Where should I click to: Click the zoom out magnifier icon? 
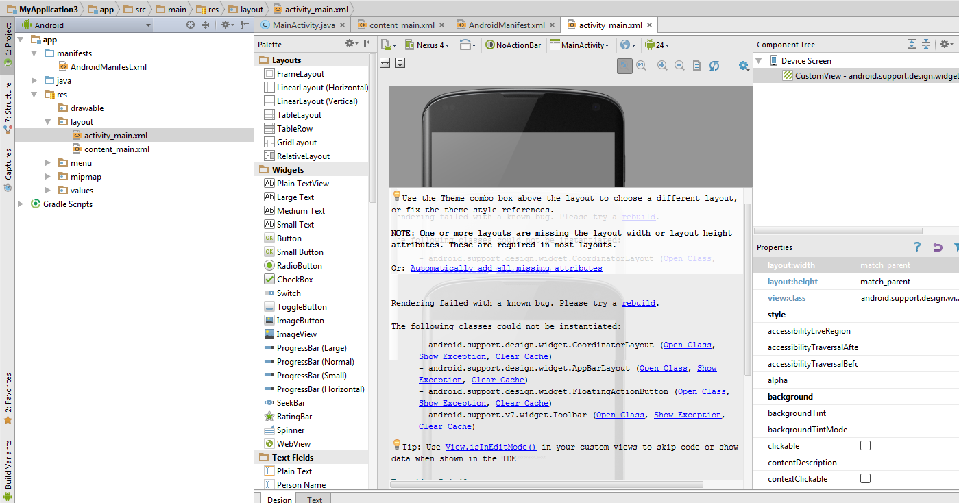pos(679,65)
